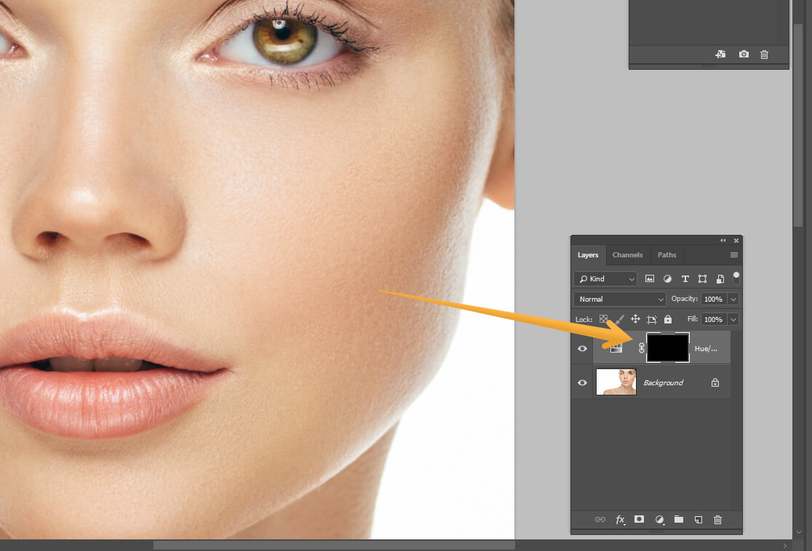The width and height of the screenshot is (812, 551).
Task: Open the Normal blend mode dropdown
Action: tap(618, 299)
